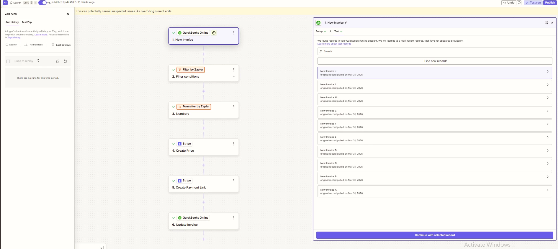This screenshot has height=249, width=558.
Task: Close the New Invoice editor panel
Action: [552, 23]
